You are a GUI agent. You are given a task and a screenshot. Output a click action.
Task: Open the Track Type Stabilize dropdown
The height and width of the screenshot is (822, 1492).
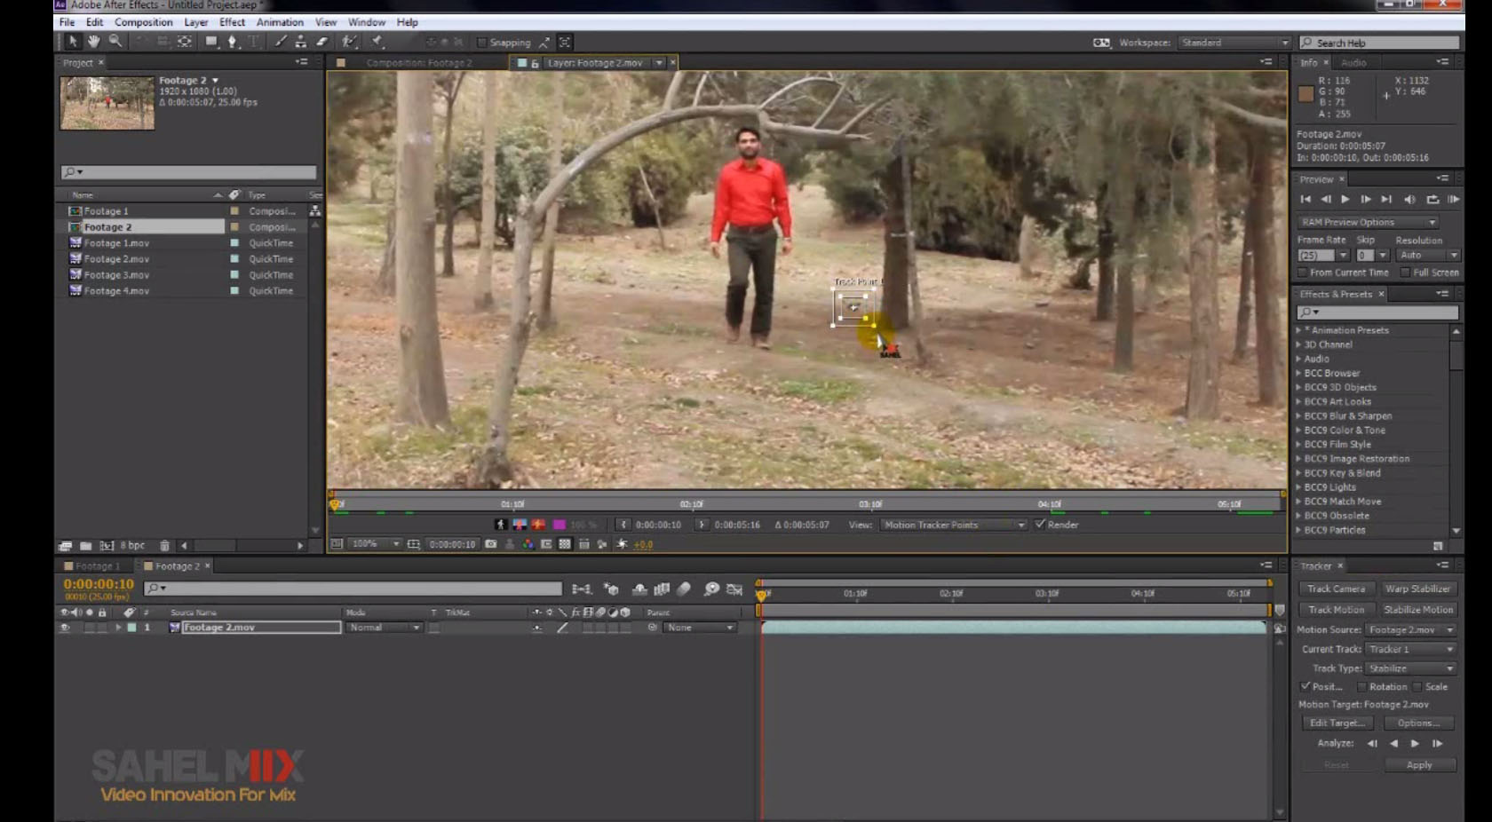click(1410, 668)
